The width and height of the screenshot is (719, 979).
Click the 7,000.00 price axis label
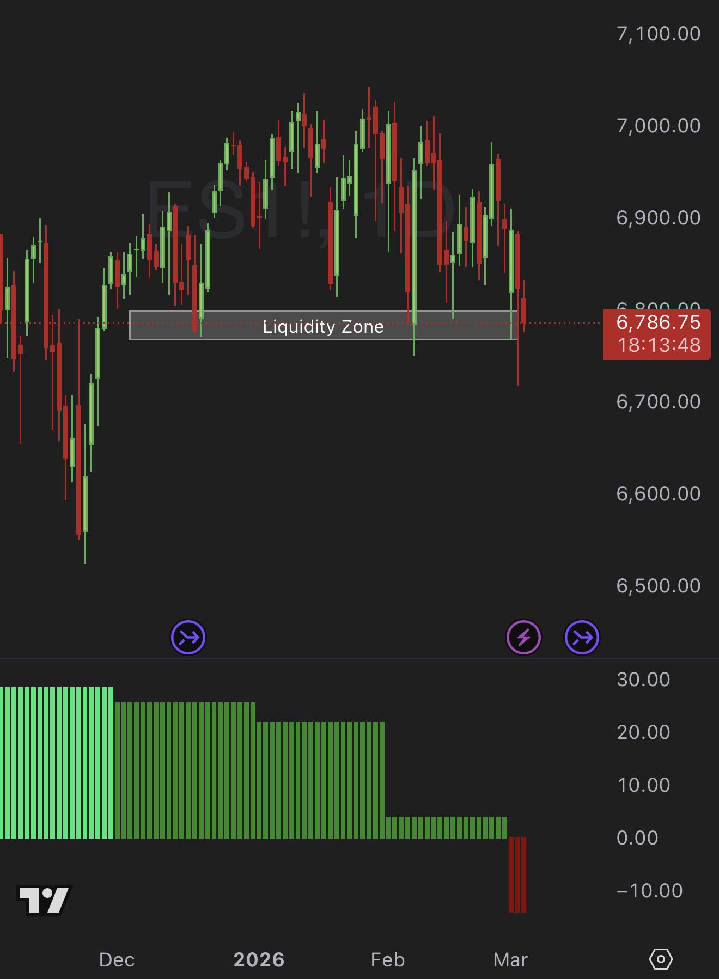pos(658,126)
